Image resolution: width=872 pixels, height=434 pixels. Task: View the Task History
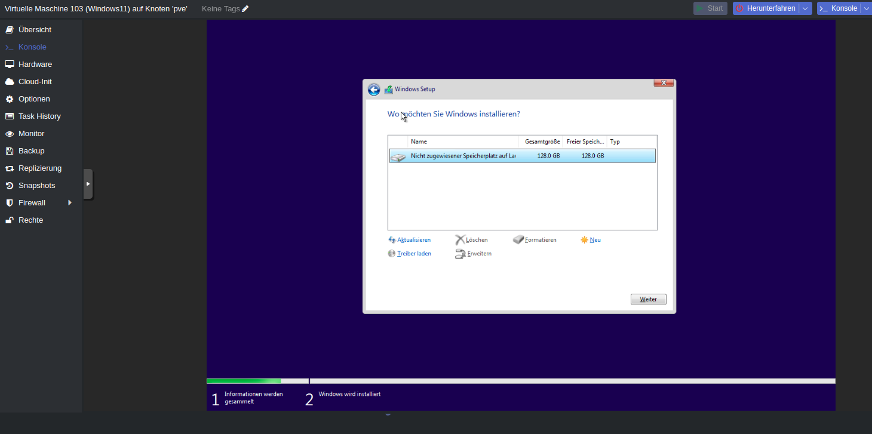41,116
